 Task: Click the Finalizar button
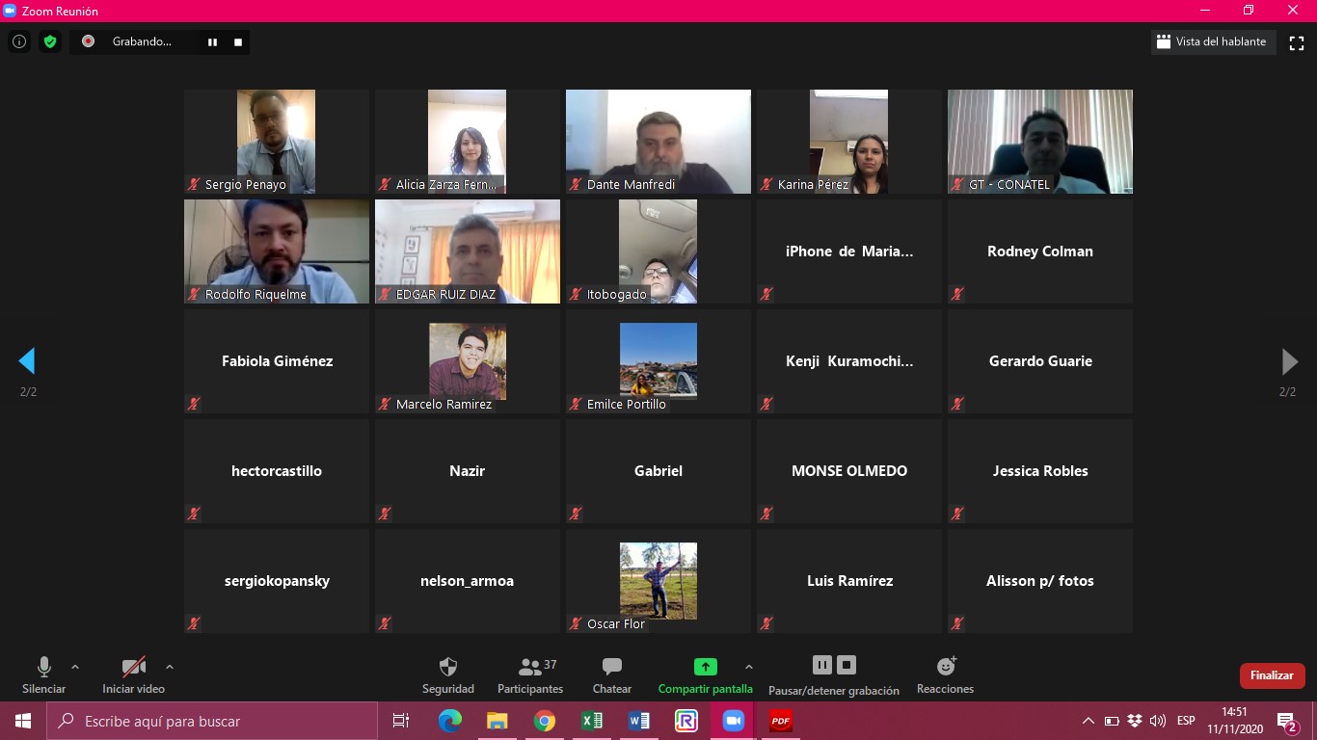(x=1272, y=675)
